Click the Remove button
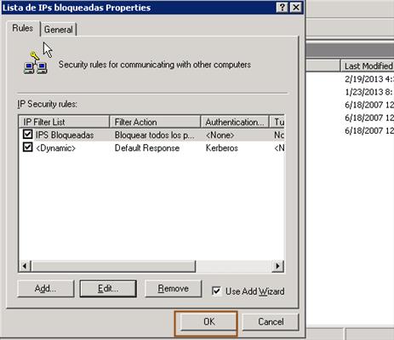 (174, 289)
